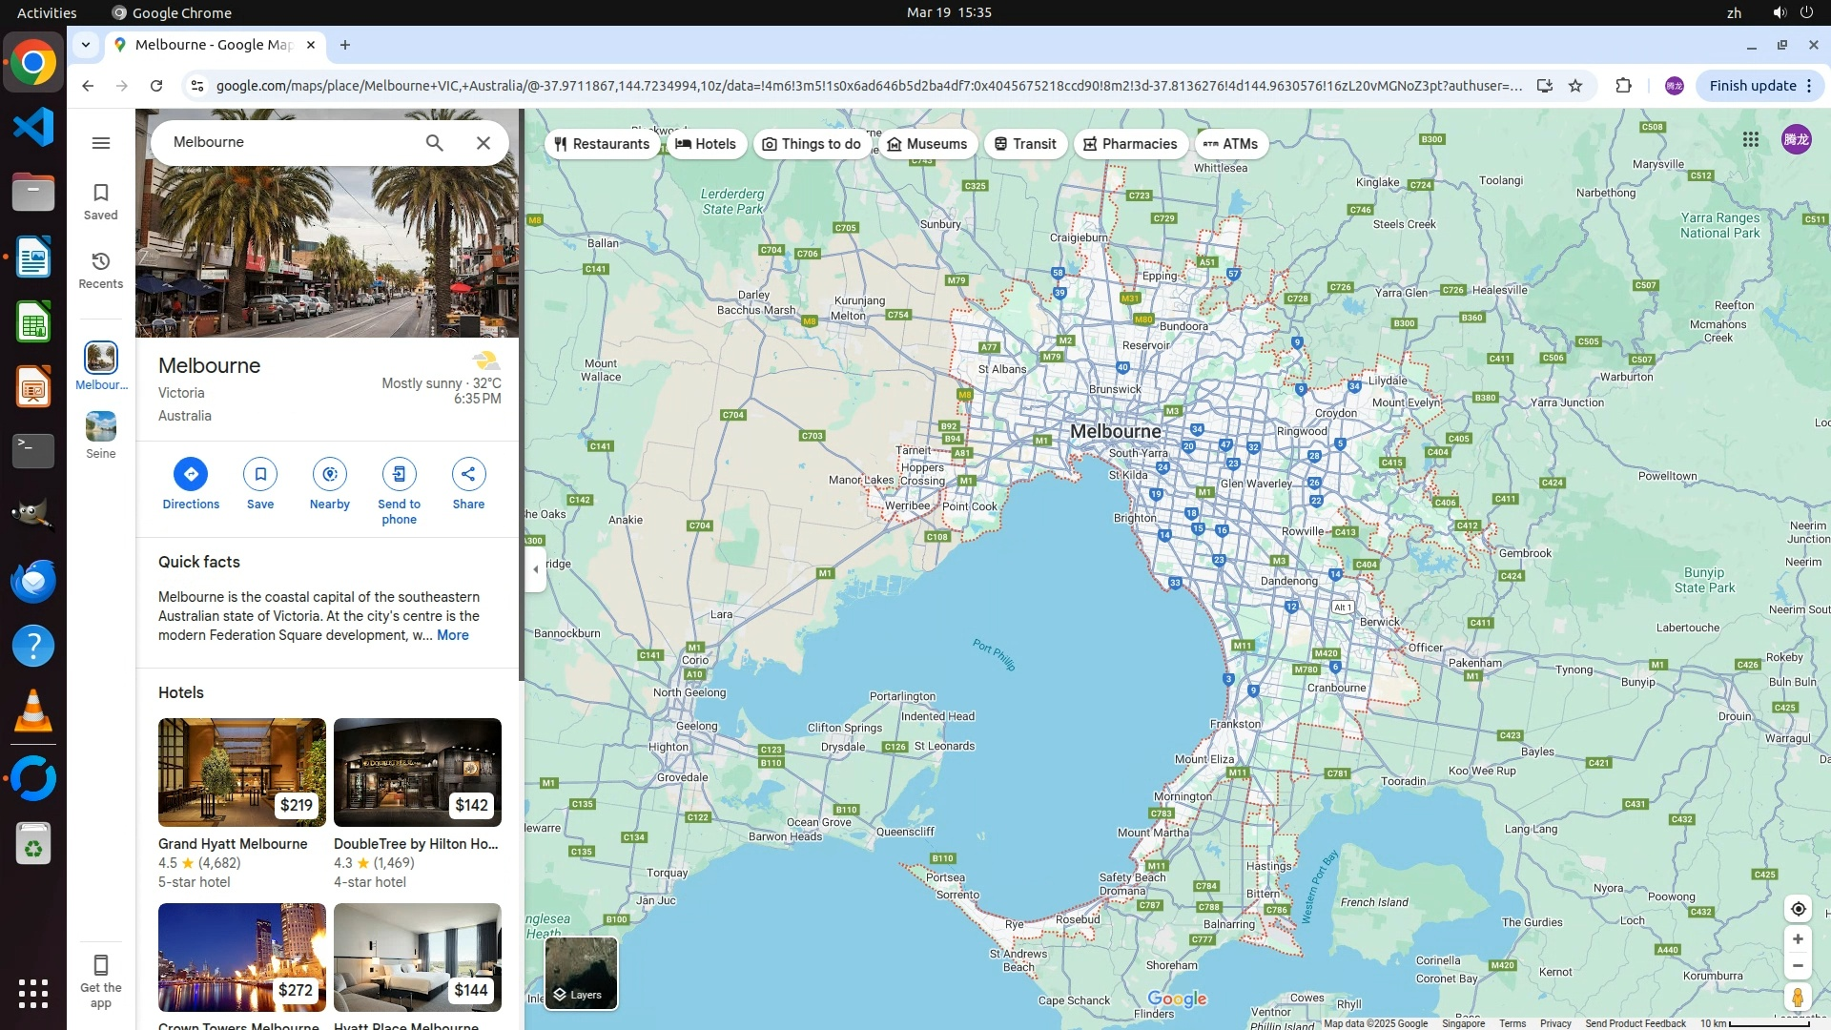Click the Show Your Location button

pos(1798,909)
